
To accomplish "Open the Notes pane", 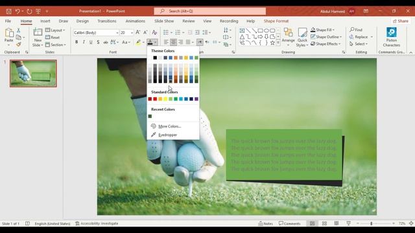I will (265, 223).
